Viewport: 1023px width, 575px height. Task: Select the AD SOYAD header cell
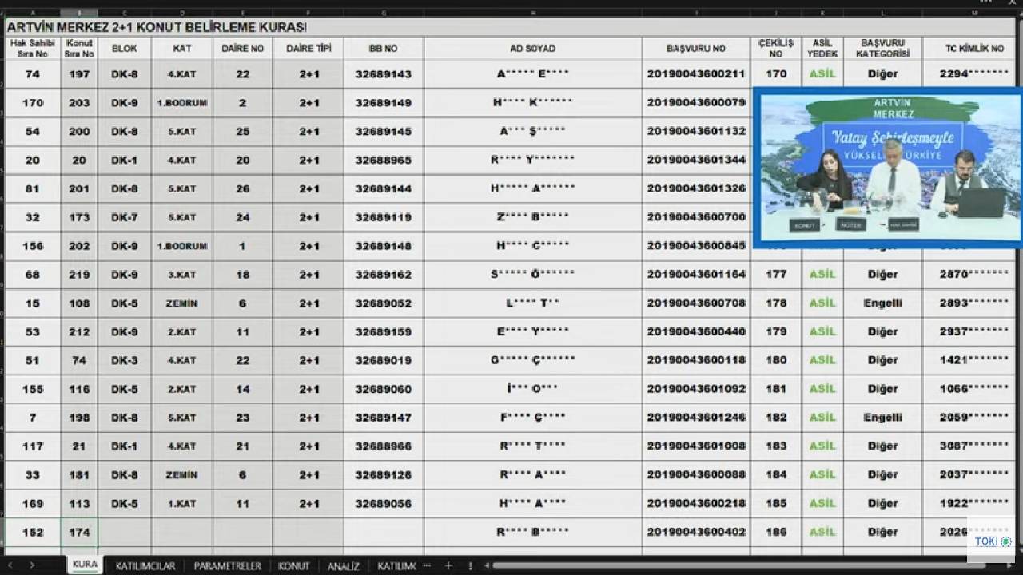point(533,48)
